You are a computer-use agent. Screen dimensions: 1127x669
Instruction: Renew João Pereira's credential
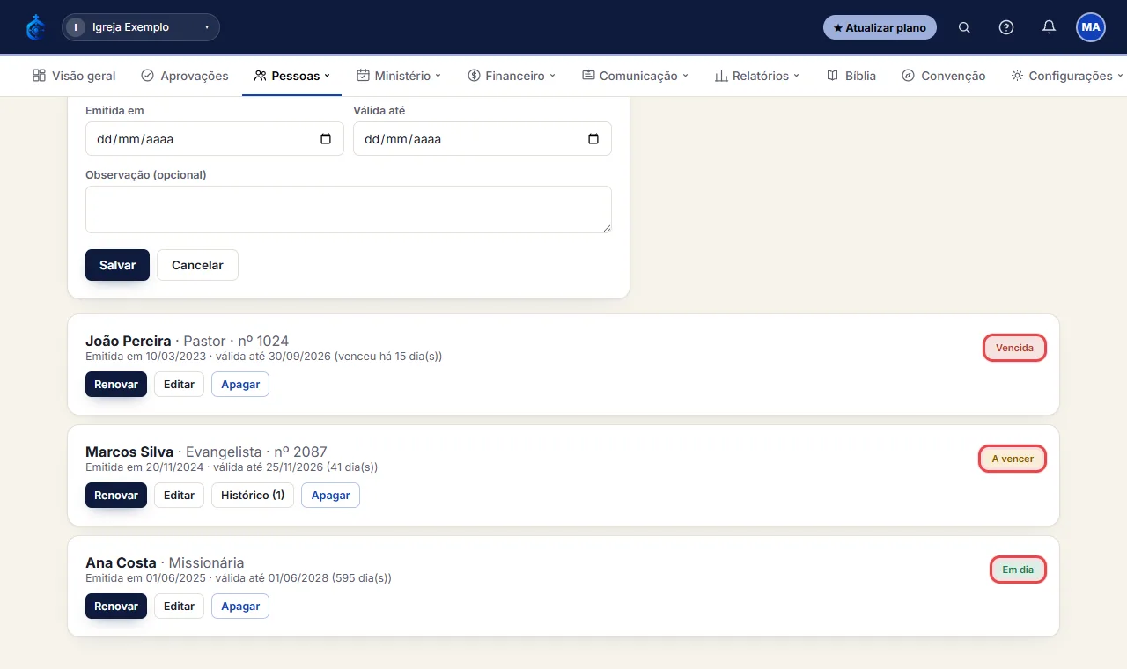coord(116,385)
